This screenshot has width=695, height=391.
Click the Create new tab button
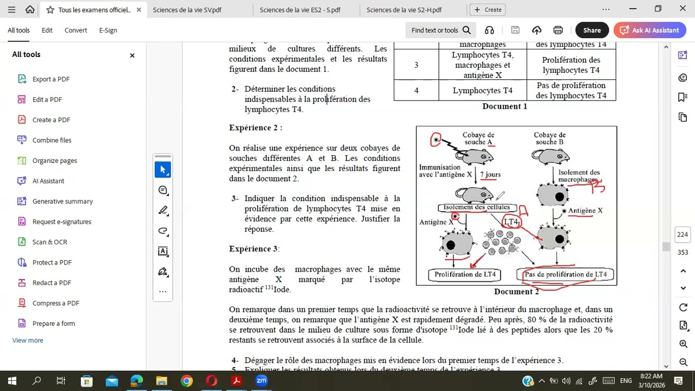488,10
